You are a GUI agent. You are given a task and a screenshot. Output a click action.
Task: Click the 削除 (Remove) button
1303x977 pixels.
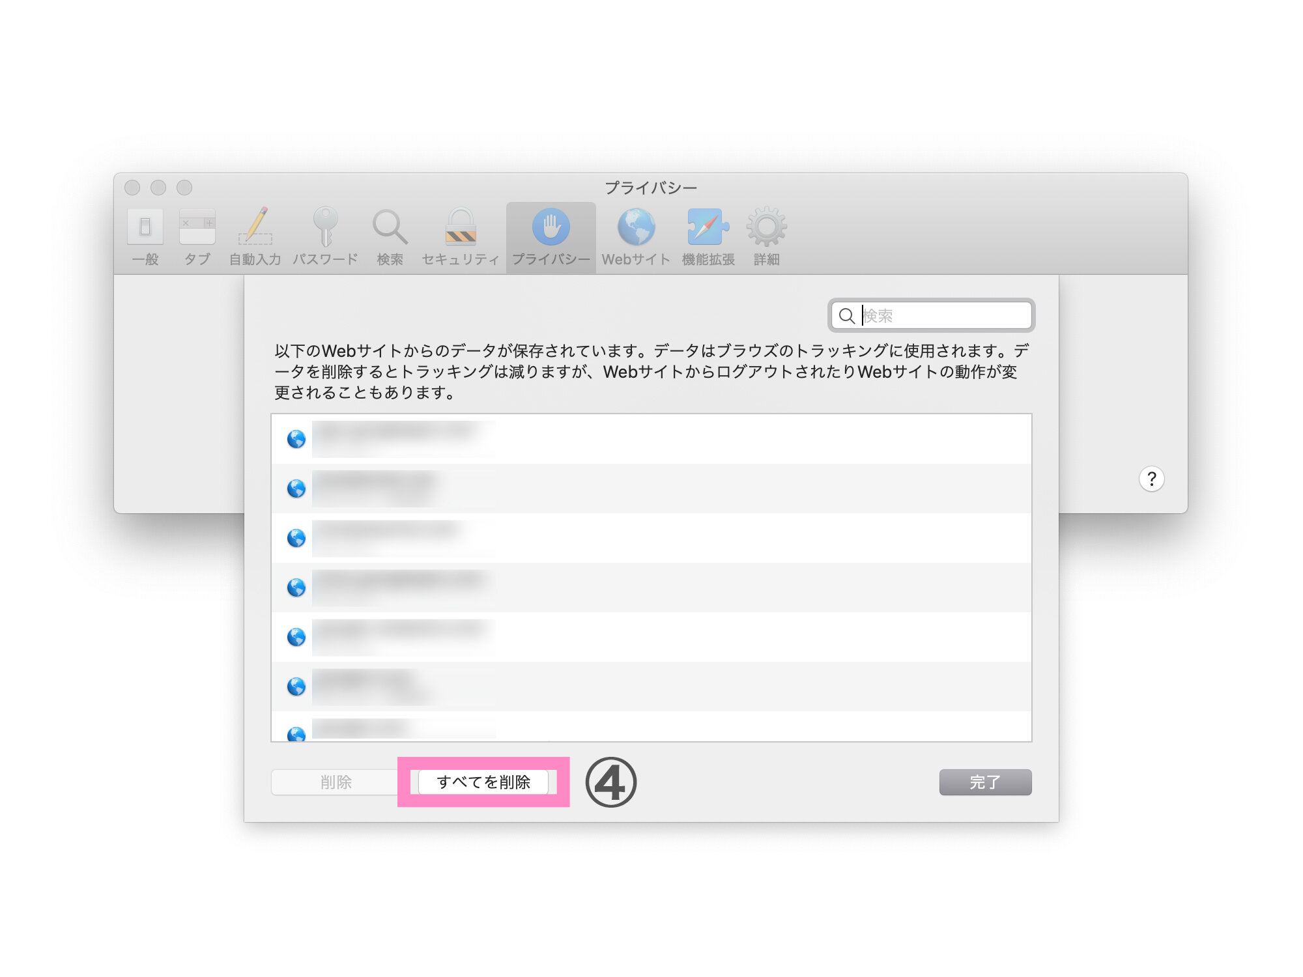coord(336,782)
